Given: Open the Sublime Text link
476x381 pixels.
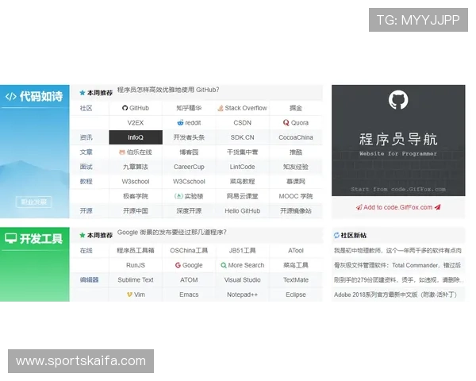Looking at the screenshot, I should click(136, 280).
